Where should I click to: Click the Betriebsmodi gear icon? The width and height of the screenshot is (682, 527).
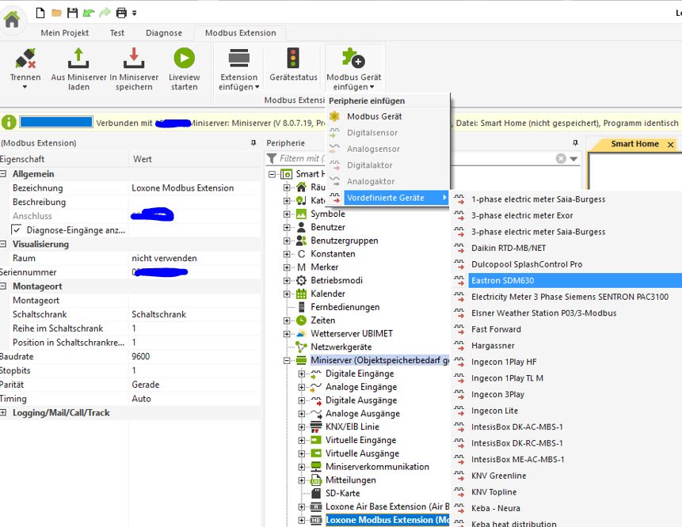click(x=301, y=280)
